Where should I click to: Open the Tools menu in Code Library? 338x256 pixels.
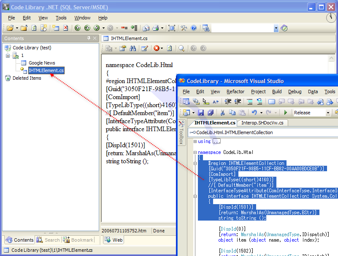(x=61, y=18)
